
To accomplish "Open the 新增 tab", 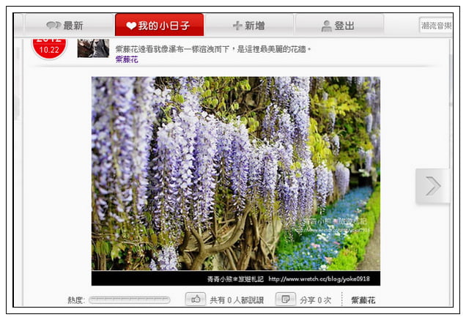I will 249,25.
